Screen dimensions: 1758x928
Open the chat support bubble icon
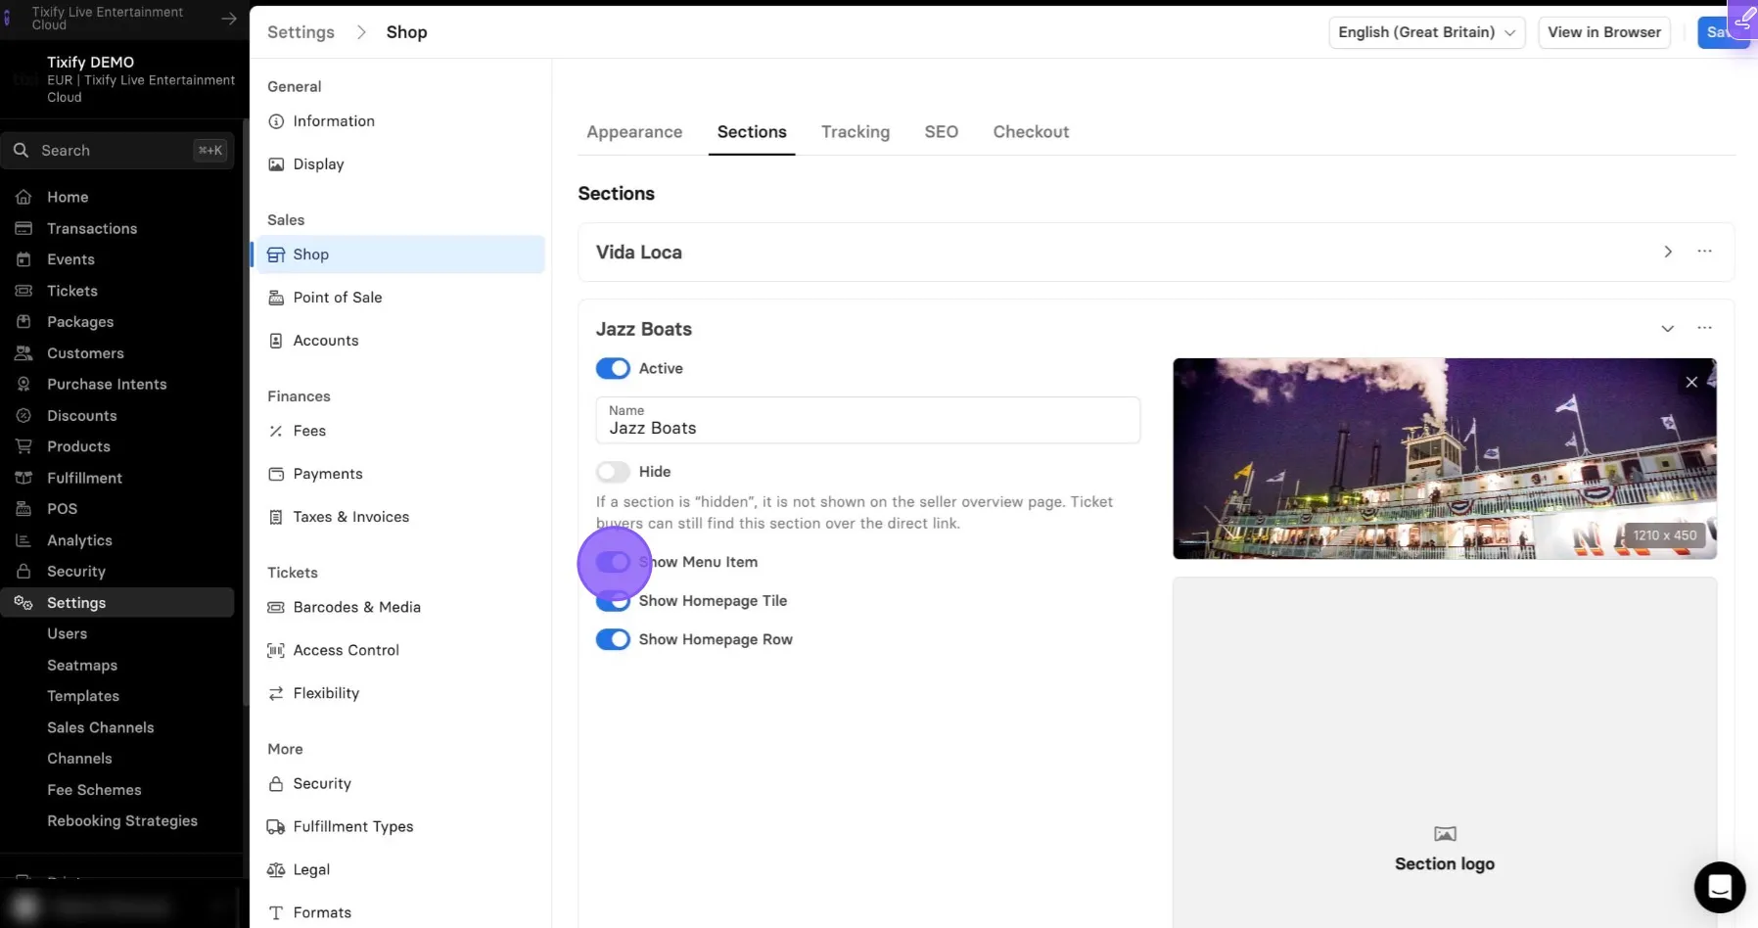pos(1720,887)
